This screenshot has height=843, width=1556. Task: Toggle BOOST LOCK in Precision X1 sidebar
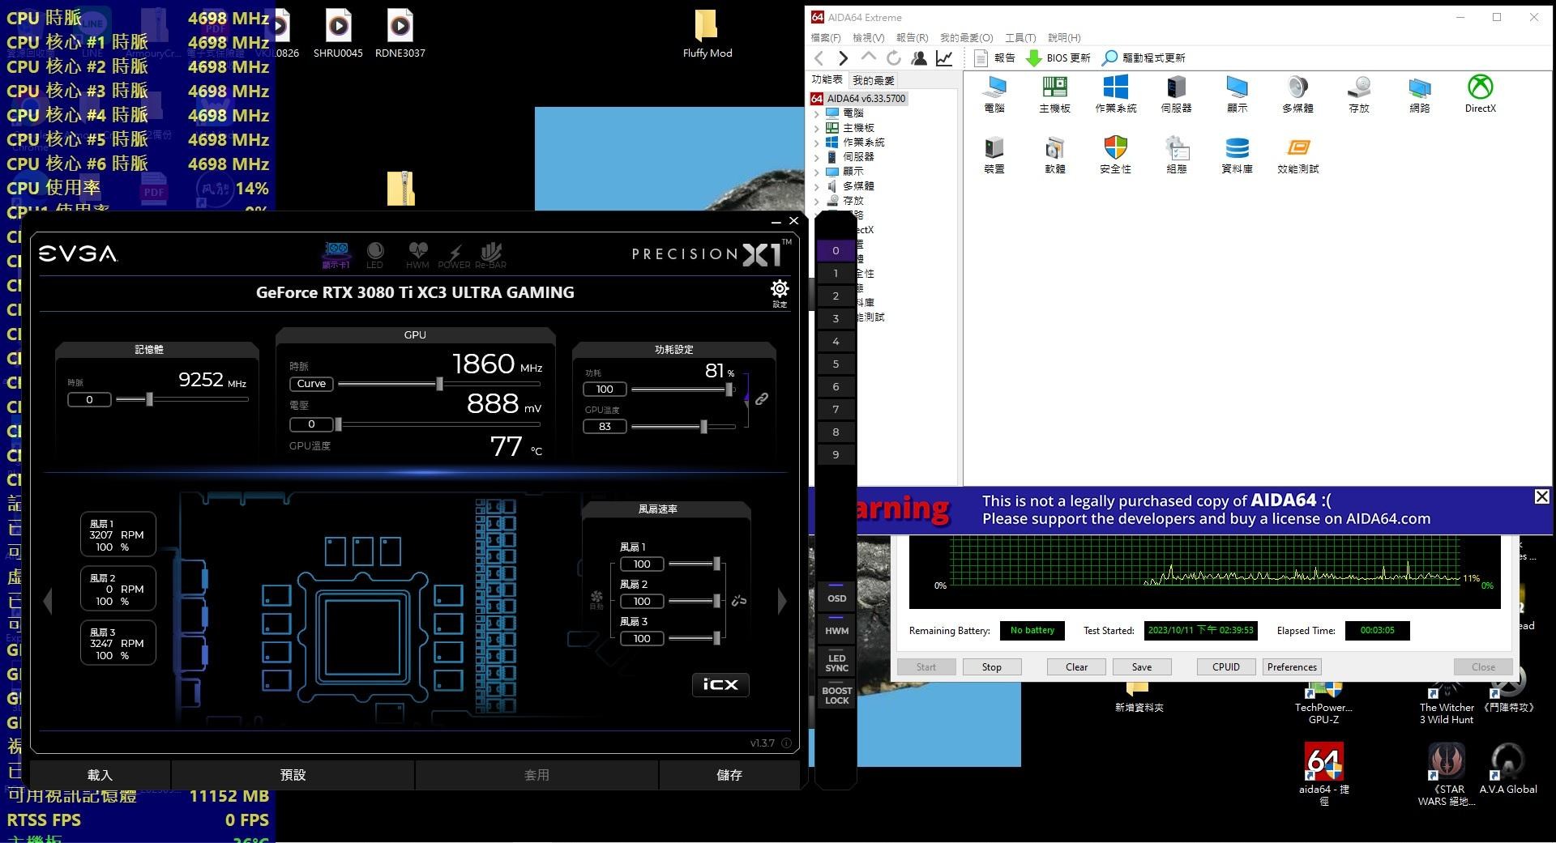[836, 695]
